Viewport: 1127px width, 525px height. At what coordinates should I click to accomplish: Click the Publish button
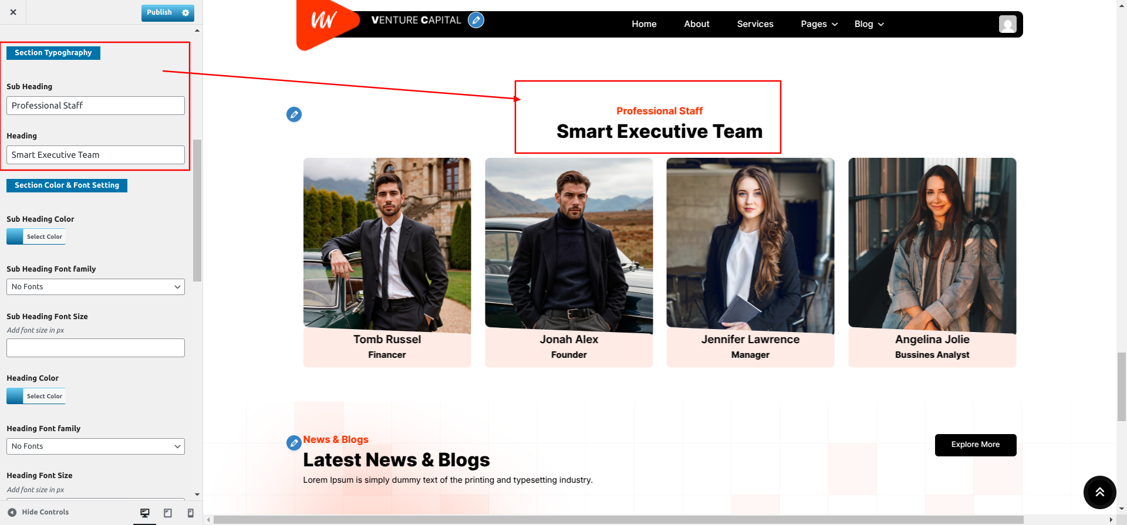click(159, 13)
